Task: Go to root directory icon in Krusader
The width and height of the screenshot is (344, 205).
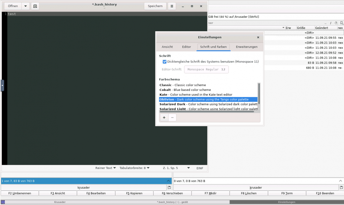Action: click(x=331, y=23)
